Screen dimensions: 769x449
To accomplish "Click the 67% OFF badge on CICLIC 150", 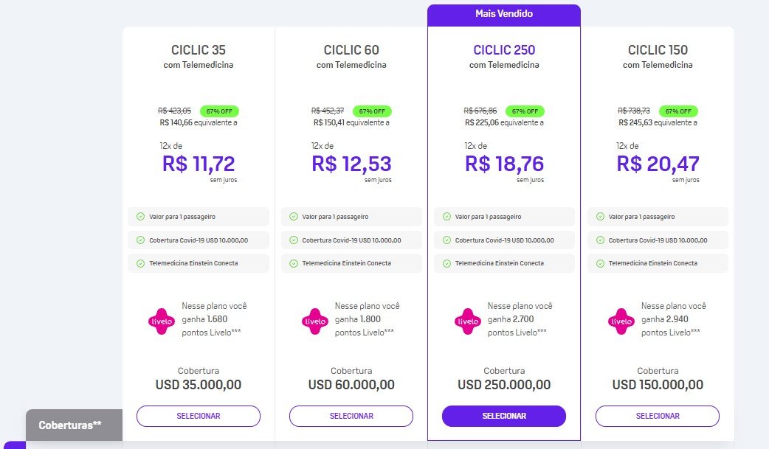I will coord(678,111).
